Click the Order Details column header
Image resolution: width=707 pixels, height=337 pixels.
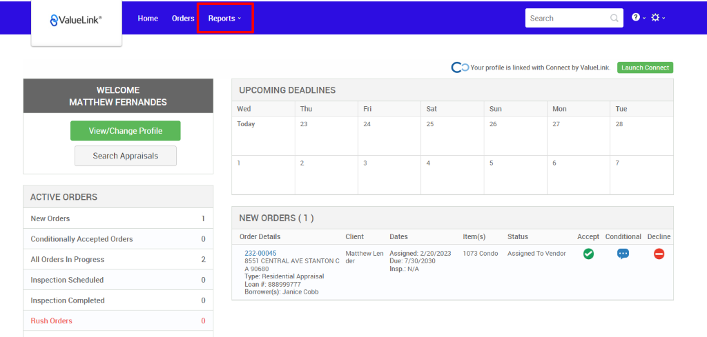coord(260,236)
